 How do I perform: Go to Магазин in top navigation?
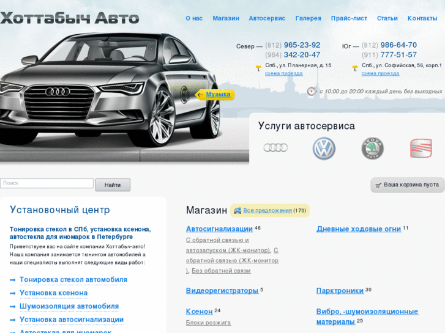point(226,18)
